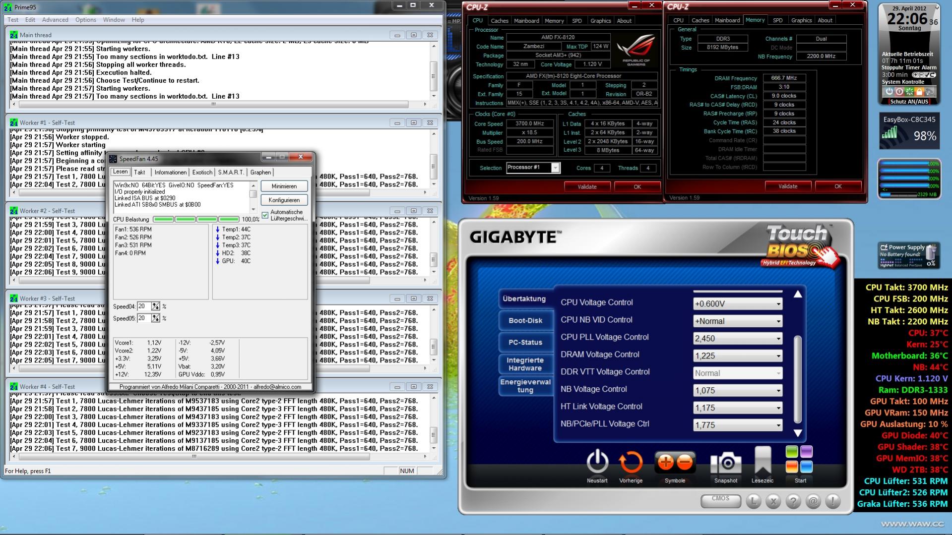The height and width of the screenshot is (535, 952).
Task: Click the Schutz AN/AUS label in clock gadget
Action: [x=909, y=102]
